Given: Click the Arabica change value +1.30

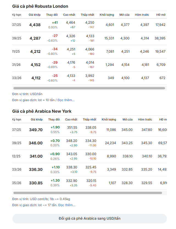Looking at the screenshot, I should coord(55,180).
